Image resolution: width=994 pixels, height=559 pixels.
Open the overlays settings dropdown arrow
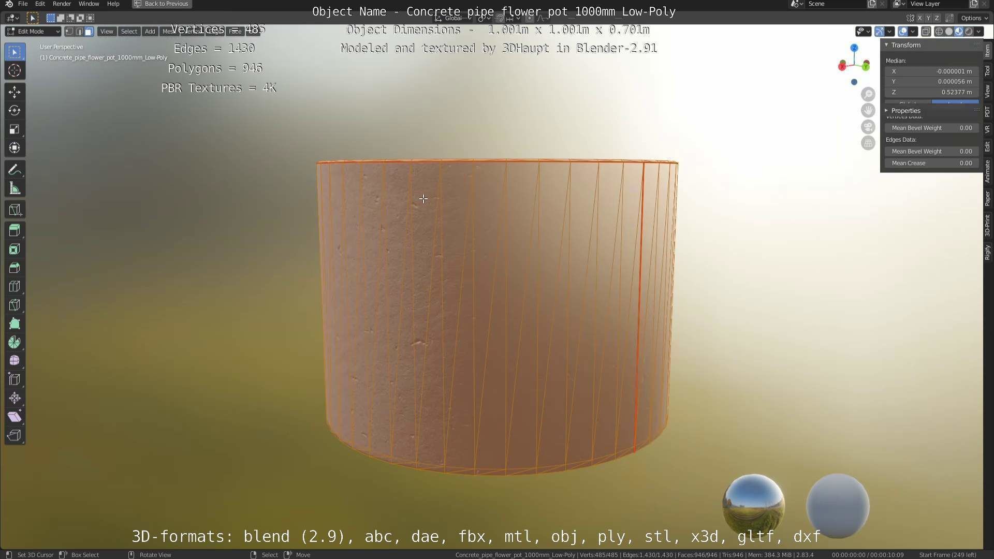click(913, 32)
